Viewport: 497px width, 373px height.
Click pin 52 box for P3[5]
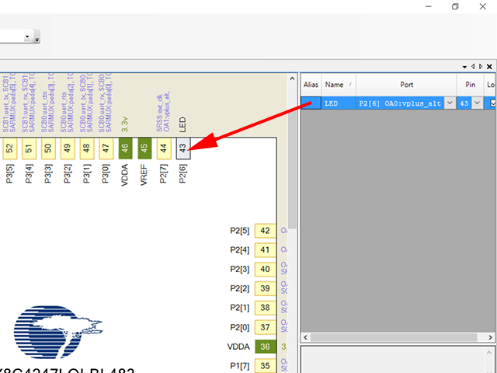[9, 148]
